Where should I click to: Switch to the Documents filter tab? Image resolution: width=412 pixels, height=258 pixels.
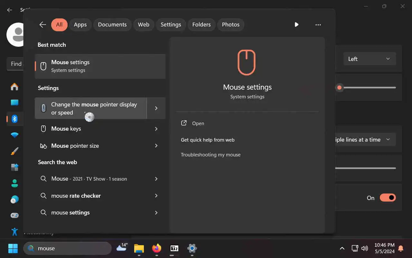coord(112,25)
